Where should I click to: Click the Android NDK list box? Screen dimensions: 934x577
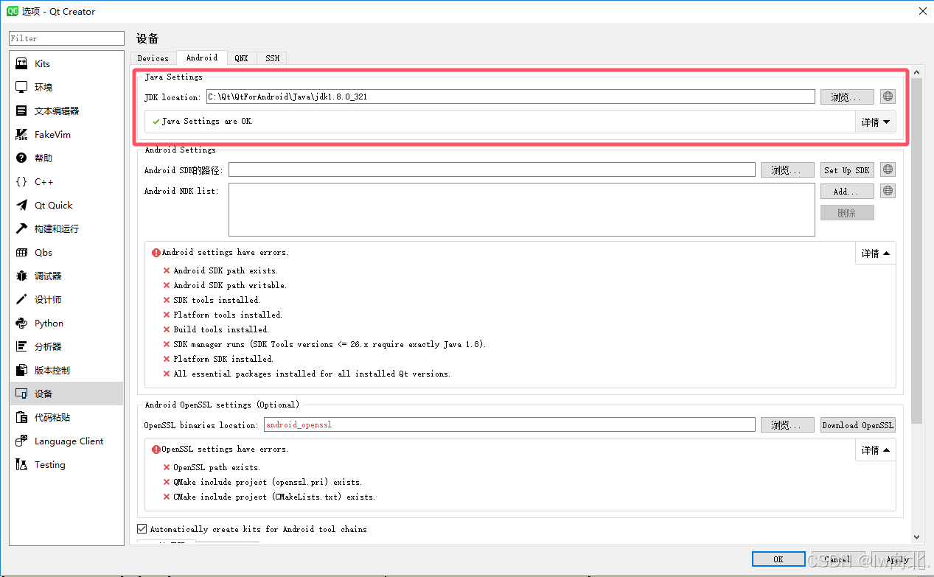coord(522,209)
